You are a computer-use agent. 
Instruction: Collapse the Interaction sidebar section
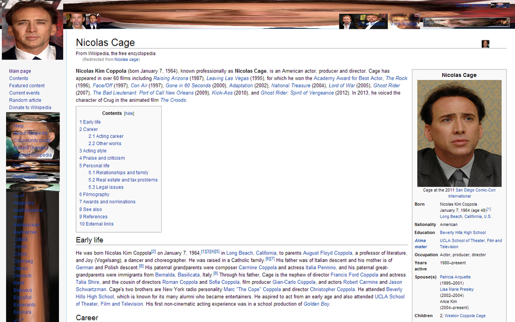pyautogui.click(x=23, y=118)
